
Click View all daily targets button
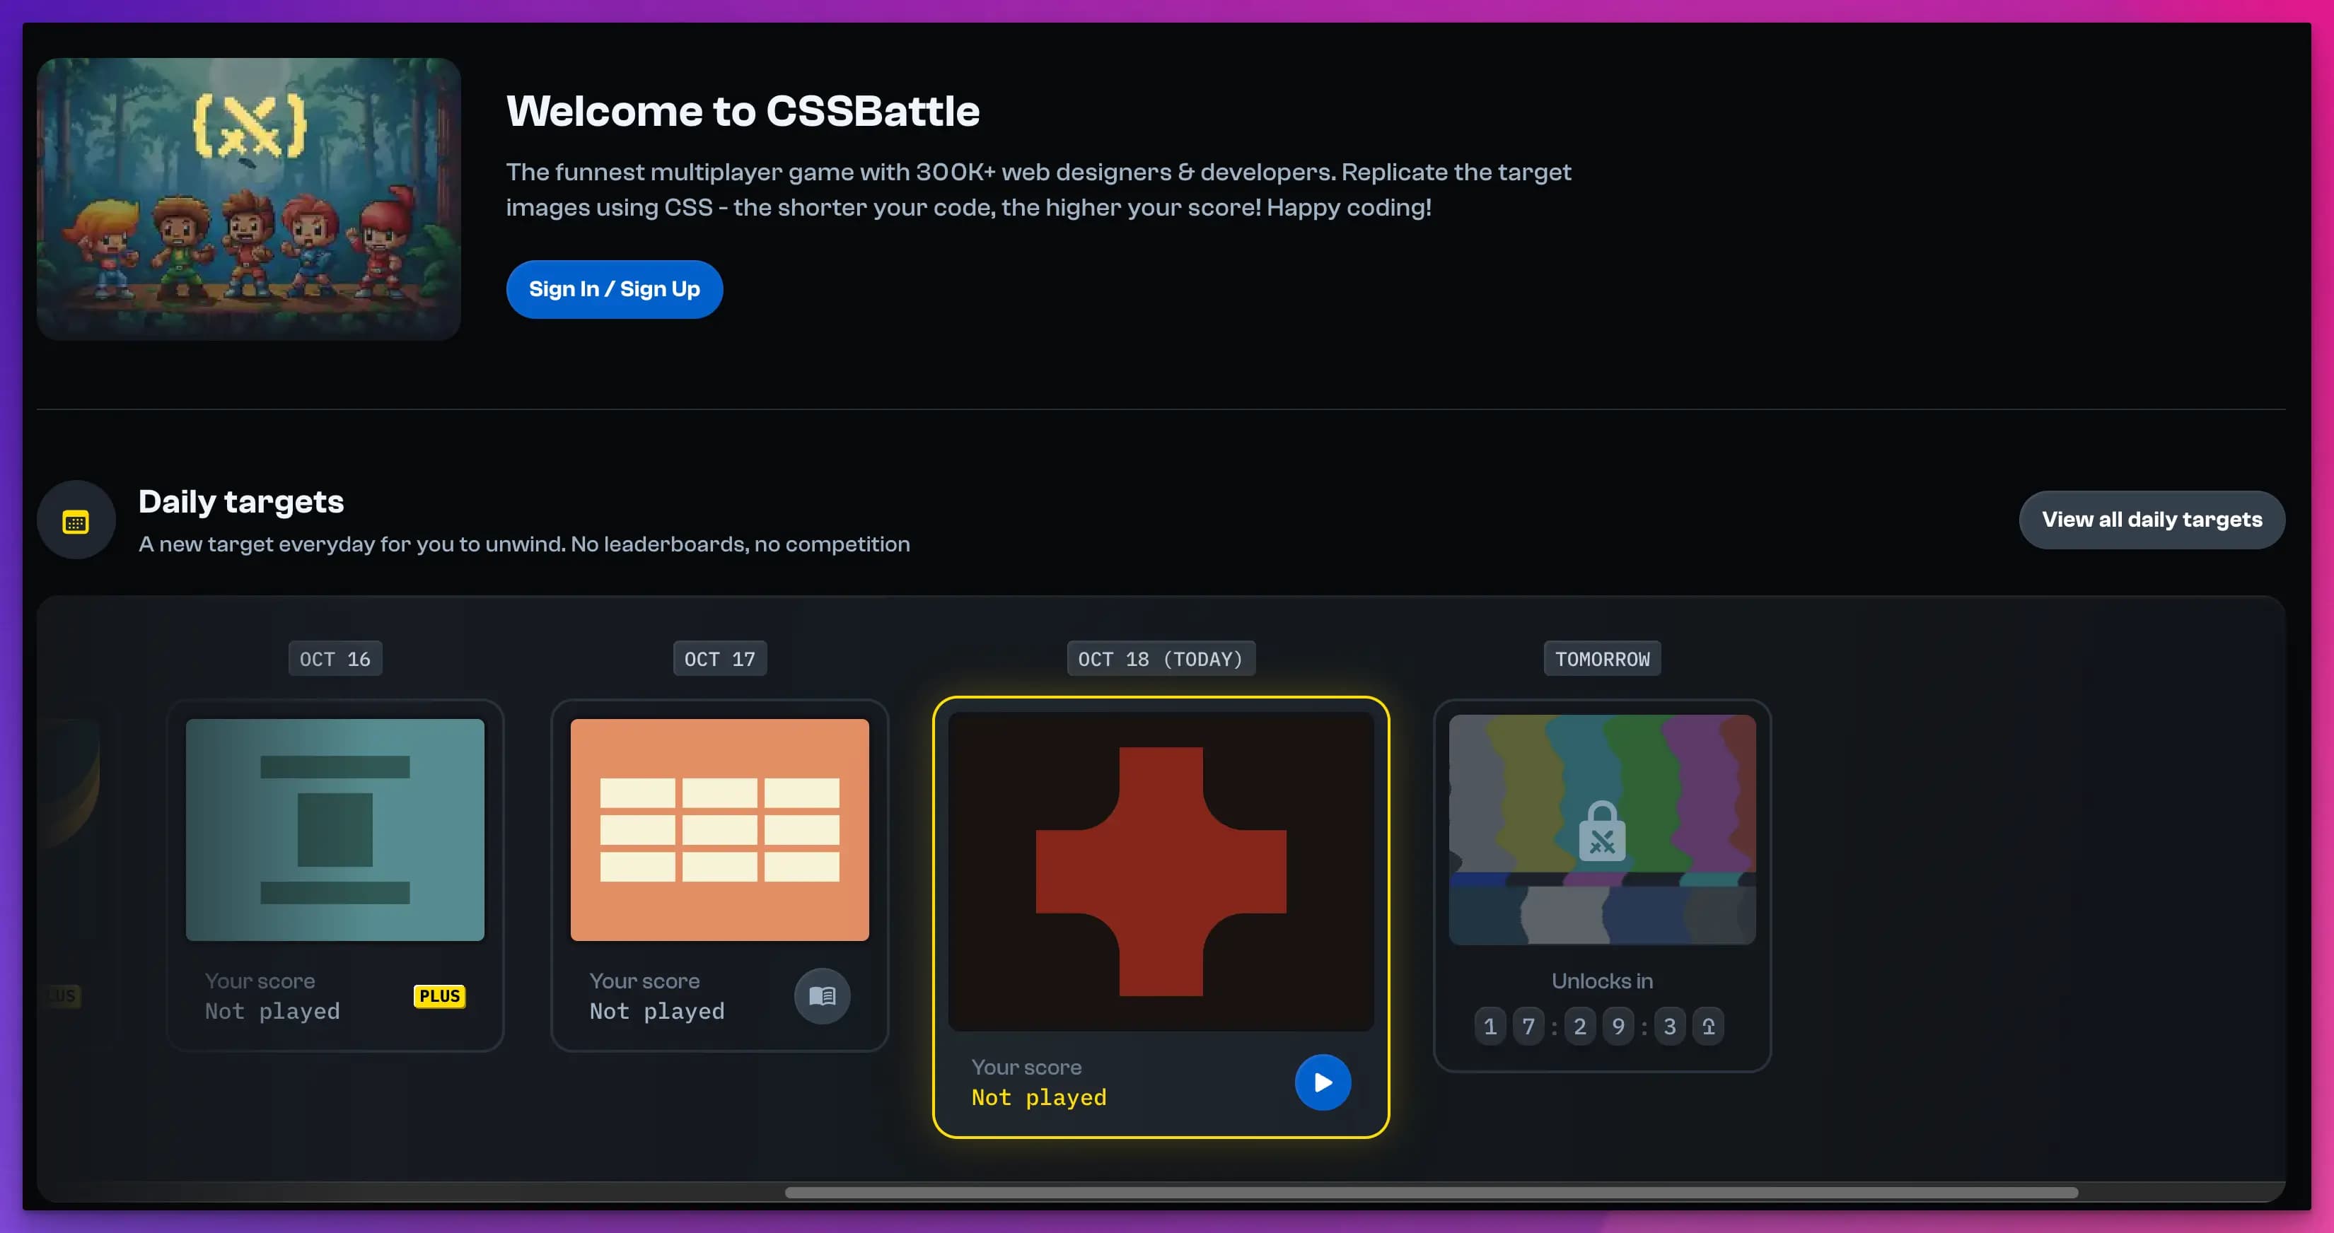click(2152, 518)
